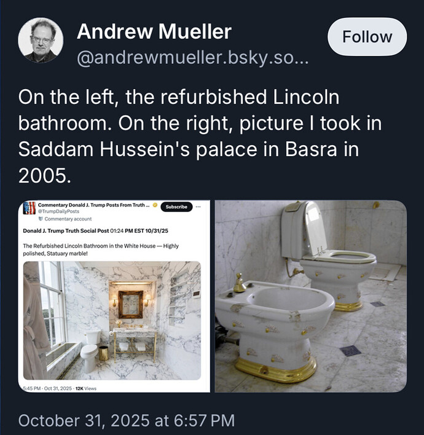
Task: Open the Andrew Mueller display name link
Action: click(x=154, y=31)
